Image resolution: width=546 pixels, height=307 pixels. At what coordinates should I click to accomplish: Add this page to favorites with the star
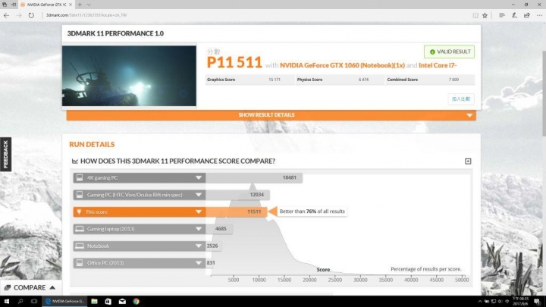pyautogui.click(x=485, y=15)
